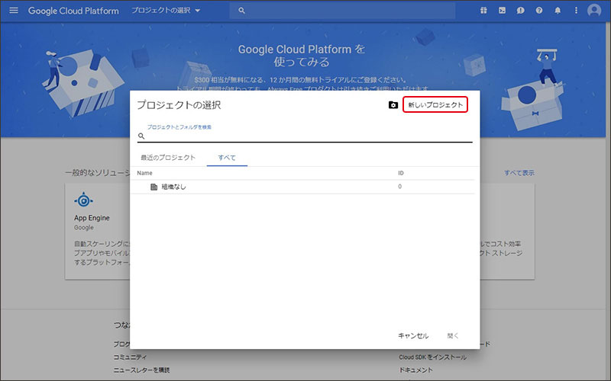This screenshot has height=381, width=611.
Task: Click the Google Cloud Platform logo
Action: (x=74, y=11)
